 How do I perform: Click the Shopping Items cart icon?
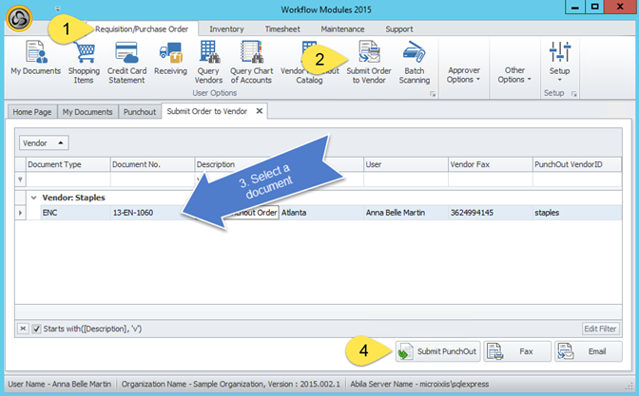[x=84, y=59]
